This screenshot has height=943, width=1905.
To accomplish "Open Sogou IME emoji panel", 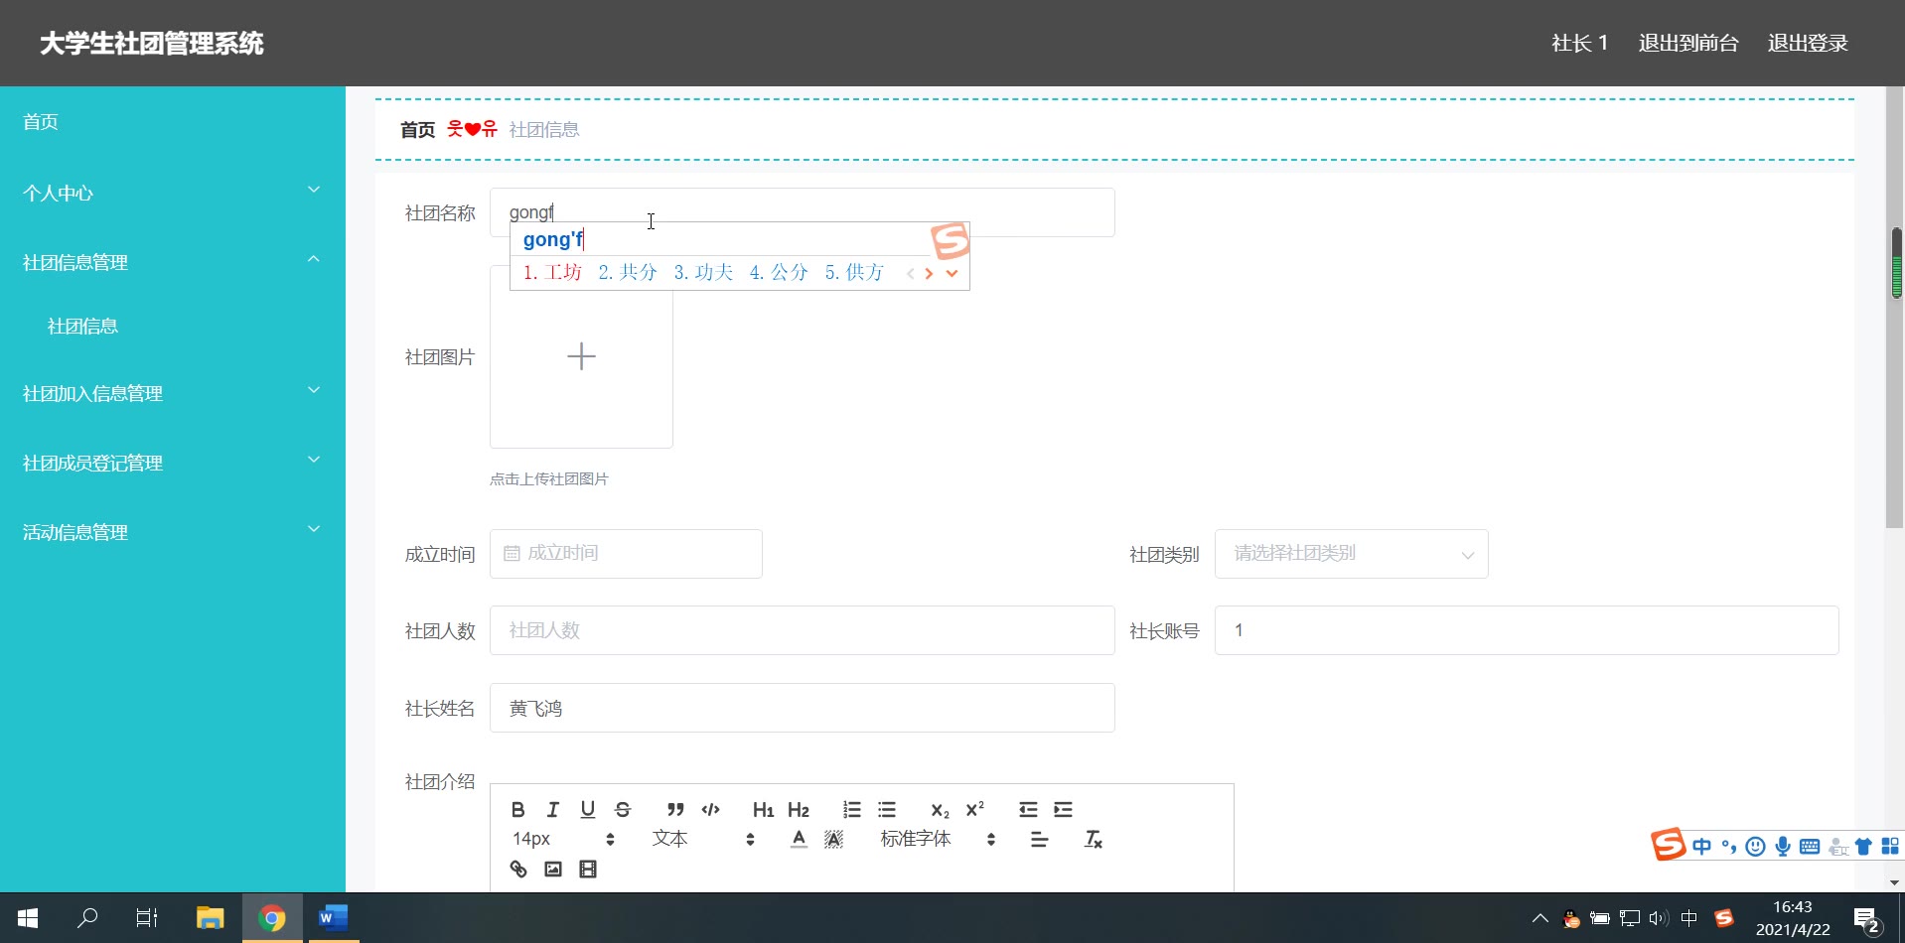I will (1755, 846).
